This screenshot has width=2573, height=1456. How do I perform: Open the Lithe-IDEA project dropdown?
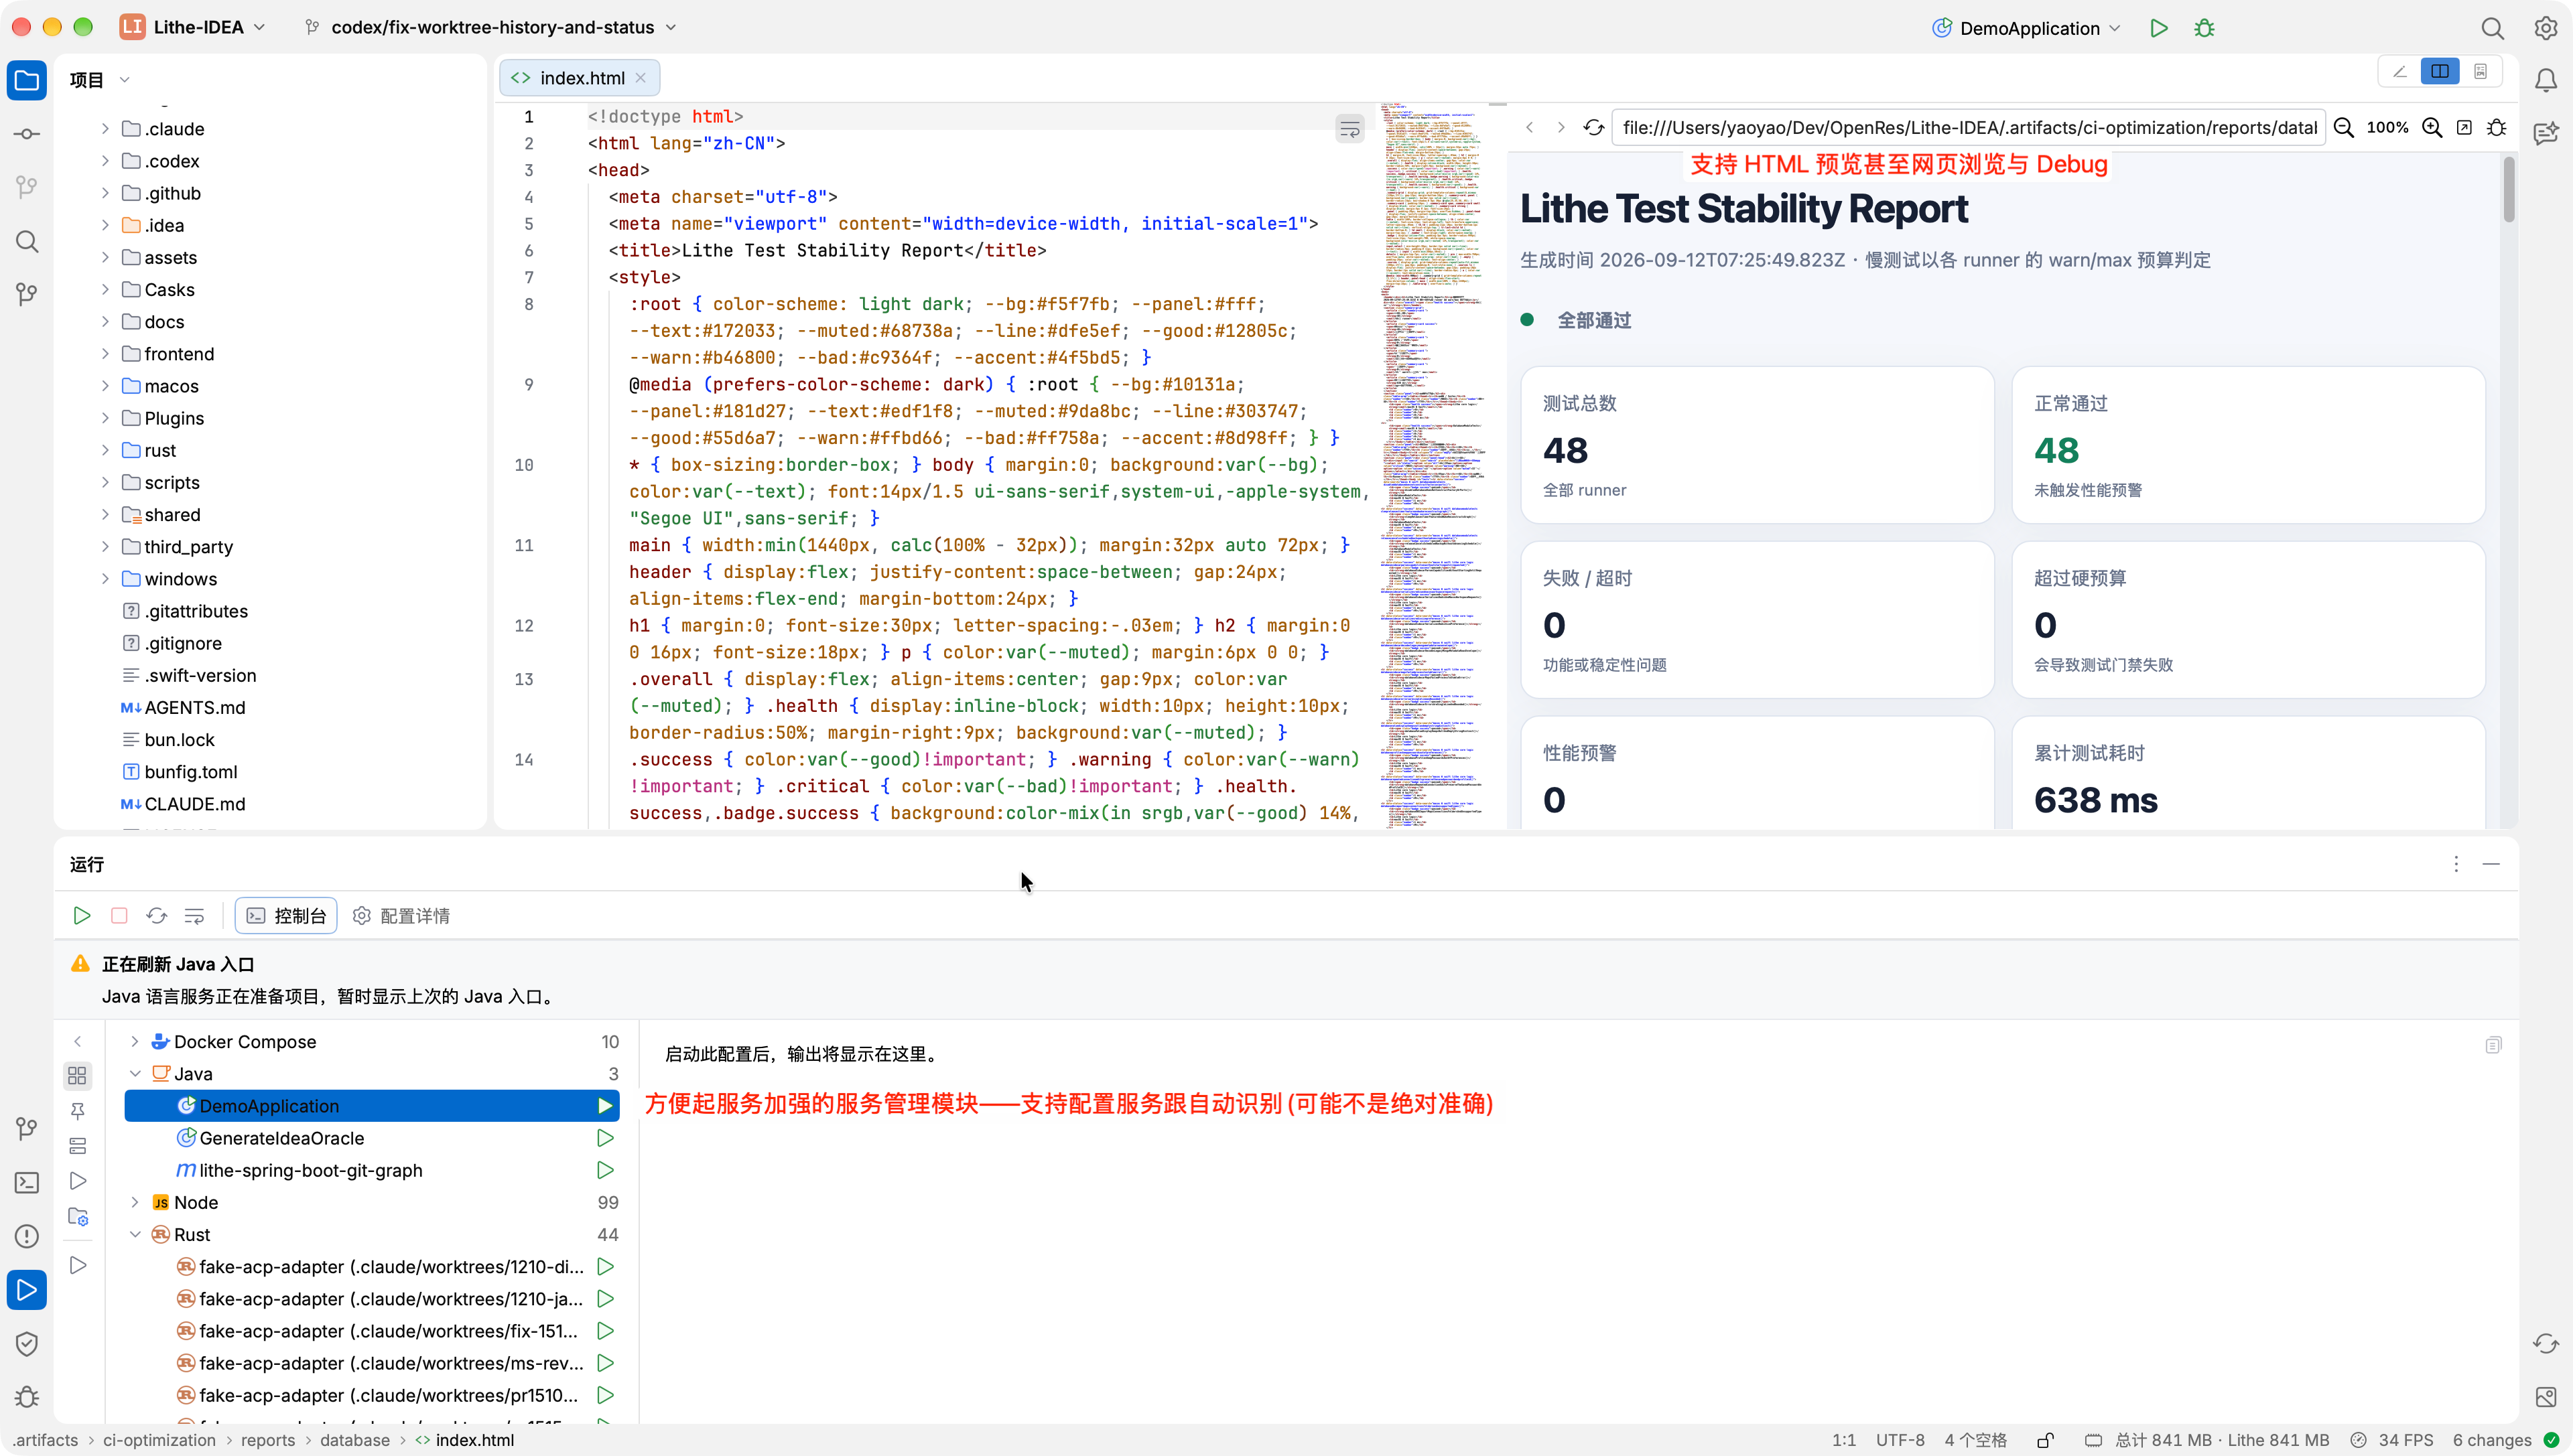pos(193,27)
